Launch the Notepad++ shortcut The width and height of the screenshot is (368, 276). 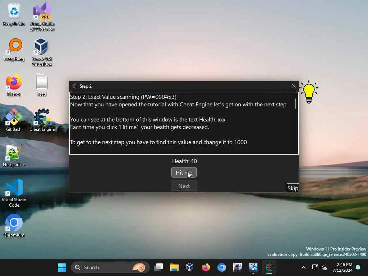(x=14, y=155)
